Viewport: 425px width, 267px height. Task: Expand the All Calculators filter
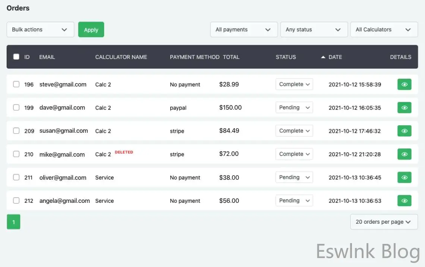[x=384, y=29]
